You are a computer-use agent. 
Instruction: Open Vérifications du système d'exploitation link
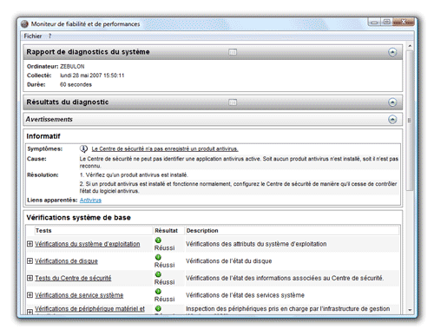click(x=88, y=244)
